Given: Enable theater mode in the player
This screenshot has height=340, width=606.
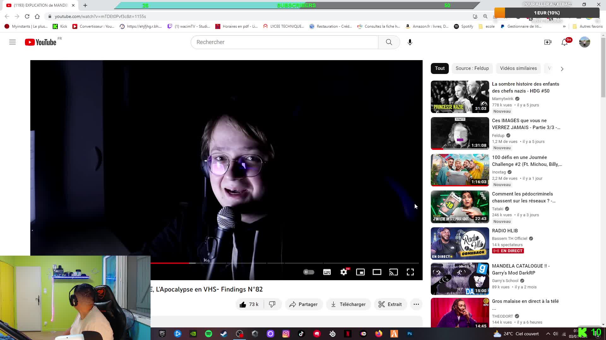Looking at the screenshot, I should [377, 272].
